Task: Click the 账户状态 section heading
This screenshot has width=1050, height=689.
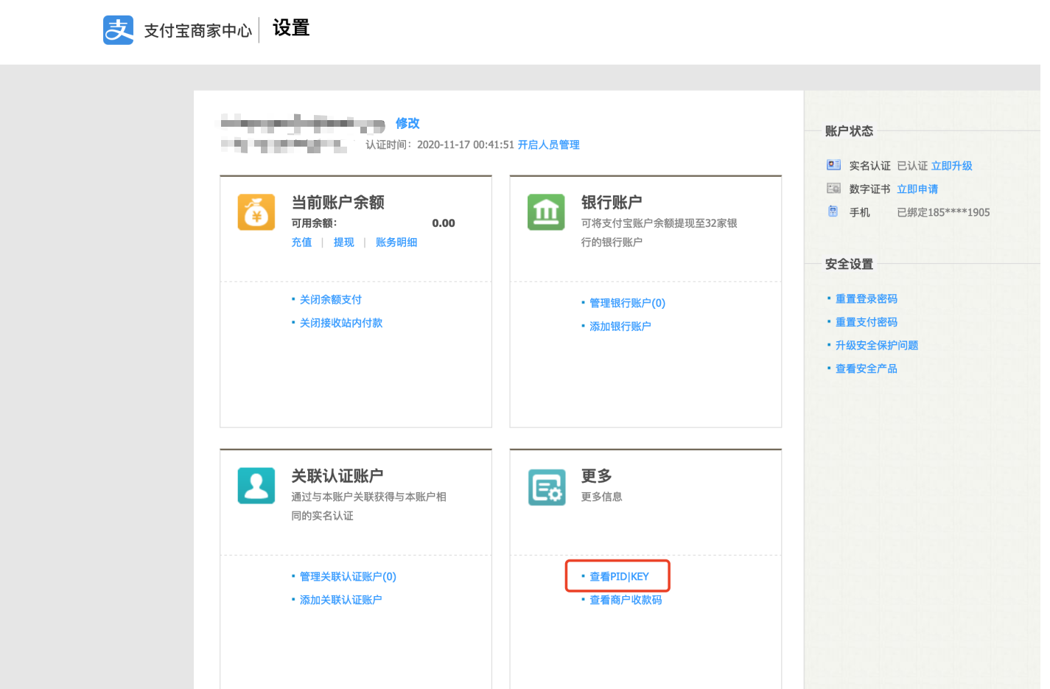Action: click(849, 131)
